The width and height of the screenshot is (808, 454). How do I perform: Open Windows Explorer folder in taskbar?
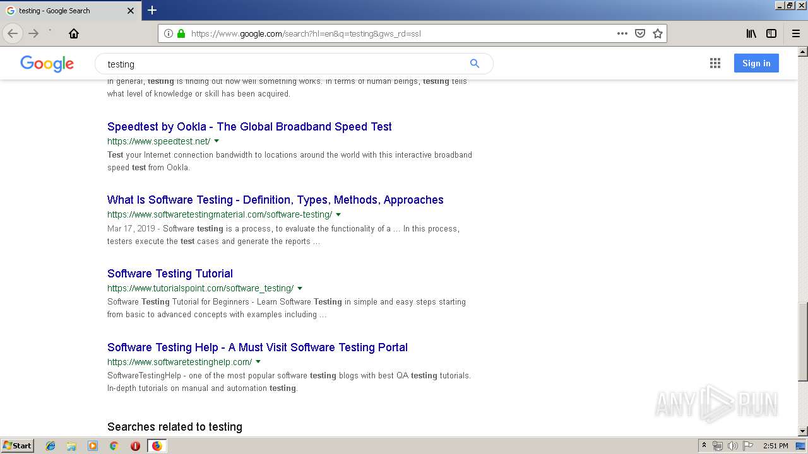[x=71, y=446]
